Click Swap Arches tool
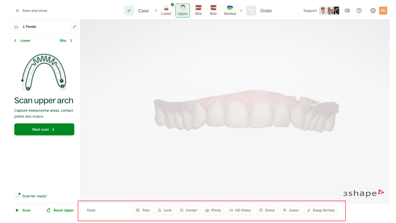 coord(320,210)
